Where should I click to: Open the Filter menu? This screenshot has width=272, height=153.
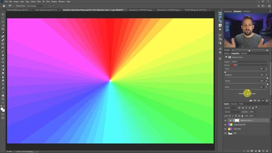(x=39, y=2)
